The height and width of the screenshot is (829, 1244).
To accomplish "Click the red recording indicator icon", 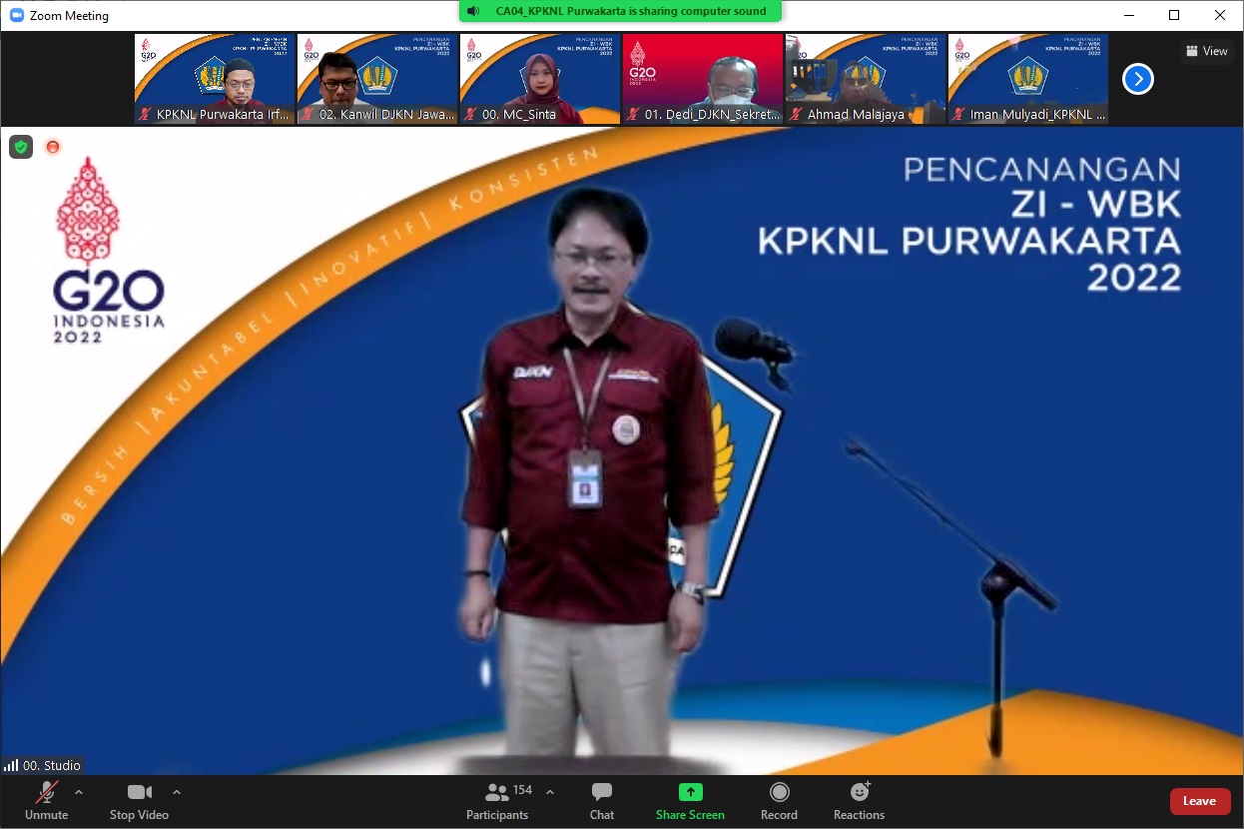I will pos(53,146).
